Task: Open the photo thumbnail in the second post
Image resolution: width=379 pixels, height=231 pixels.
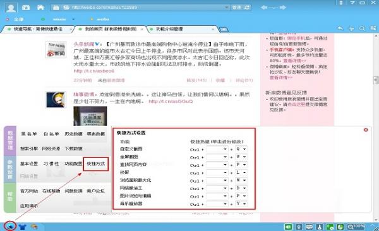Action: pyautogui.click(x=90, y=116)
